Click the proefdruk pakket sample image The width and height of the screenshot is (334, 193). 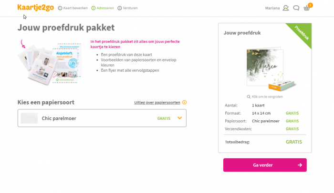click(x=50, y=64)
